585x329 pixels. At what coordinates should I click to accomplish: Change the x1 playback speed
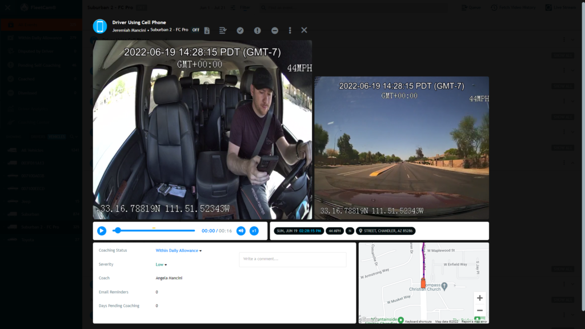point(254,231)
